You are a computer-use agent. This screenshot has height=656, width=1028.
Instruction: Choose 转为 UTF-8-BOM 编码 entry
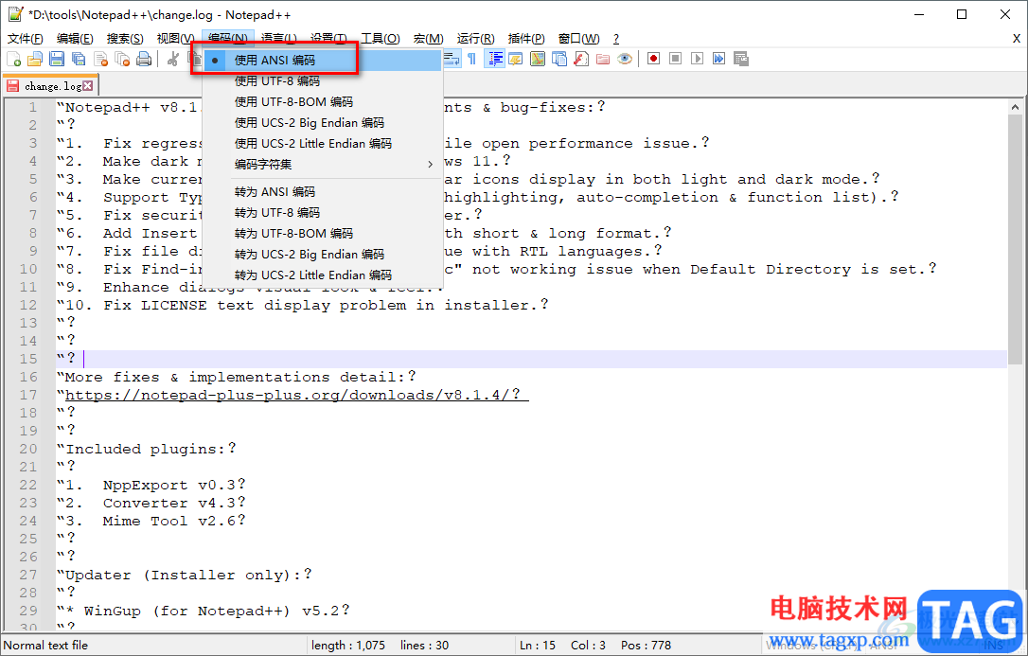(323, 233)
